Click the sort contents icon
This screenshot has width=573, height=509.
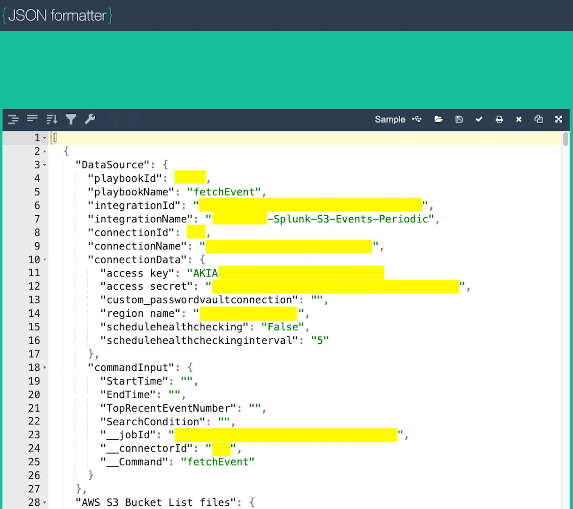click(x=52, y=119)
